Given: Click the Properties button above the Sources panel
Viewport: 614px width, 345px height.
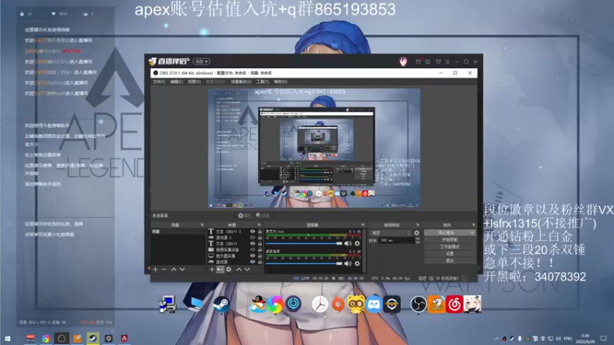Looking at the screenshot, I should pos(245,215).
